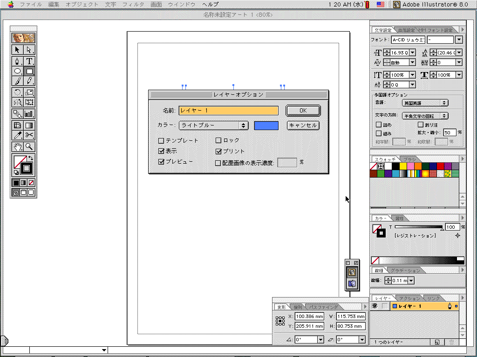
Task: Select the Pen tool in the toolbox
Action: [x=17, y=61]
